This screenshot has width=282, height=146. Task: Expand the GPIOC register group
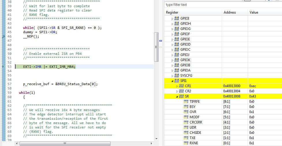[x=172, y=50]
